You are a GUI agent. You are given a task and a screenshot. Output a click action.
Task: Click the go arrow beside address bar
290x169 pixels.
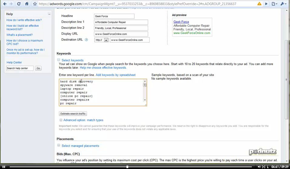click(266, 4)
